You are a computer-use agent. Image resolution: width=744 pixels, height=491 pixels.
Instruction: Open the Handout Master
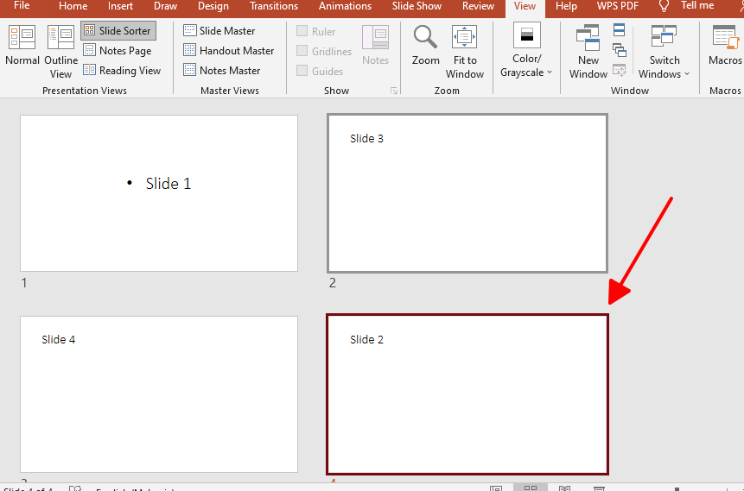click(x=228, y=51)
